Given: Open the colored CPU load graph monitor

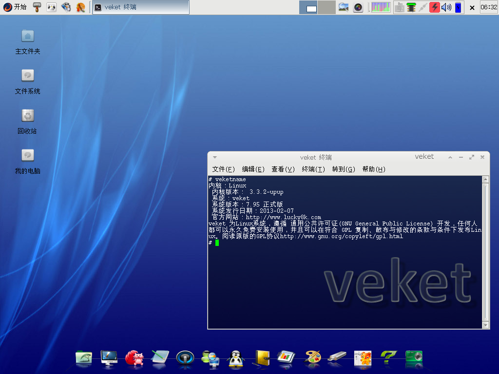Looking at the screenshot, I should (x=381, y=7).
